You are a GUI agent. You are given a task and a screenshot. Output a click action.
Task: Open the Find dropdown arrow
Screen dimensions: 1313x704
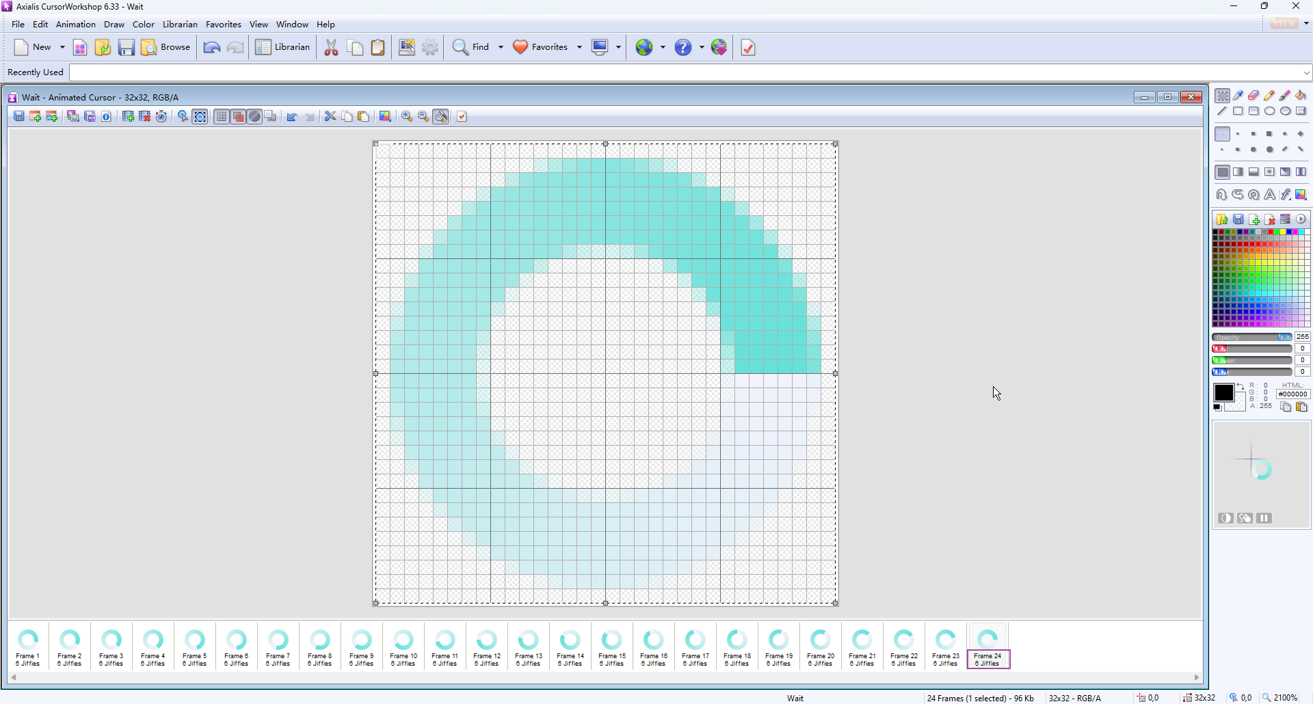point(501,47)
